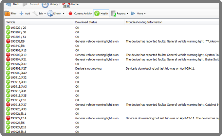Screen dimensions: 222x136
Task: Toggle the Health view button
Action: (x=101, y=13)
